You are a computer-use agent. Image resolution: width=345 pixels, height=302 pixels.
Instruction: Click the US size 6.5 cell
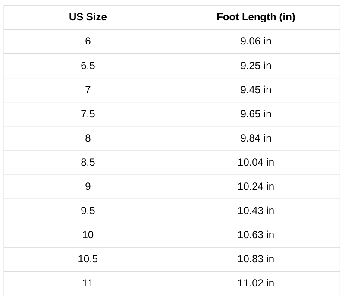click(x=88, y=66)
